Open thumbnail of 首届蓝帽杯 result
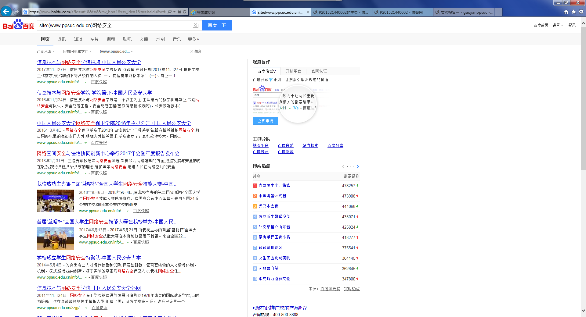586x317 pixels. point(55,238)
